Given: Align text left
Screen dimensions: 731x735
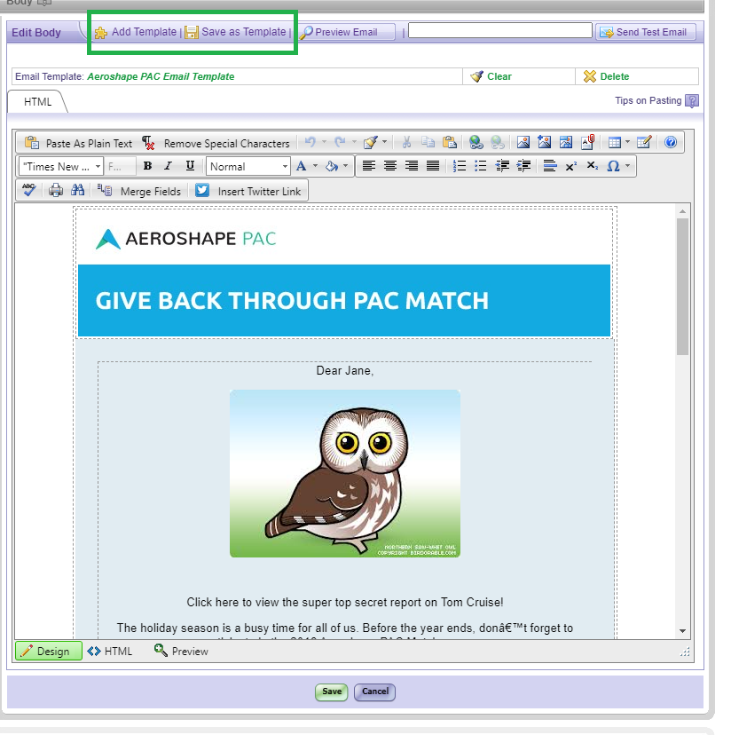Looking at the screenshot, I should pyautogui.click(x=369, y=166).
